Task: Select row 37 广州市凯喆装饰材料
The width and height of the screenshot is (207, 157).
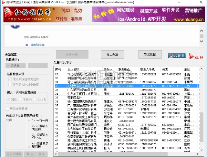Action: [x=127, y=105]
